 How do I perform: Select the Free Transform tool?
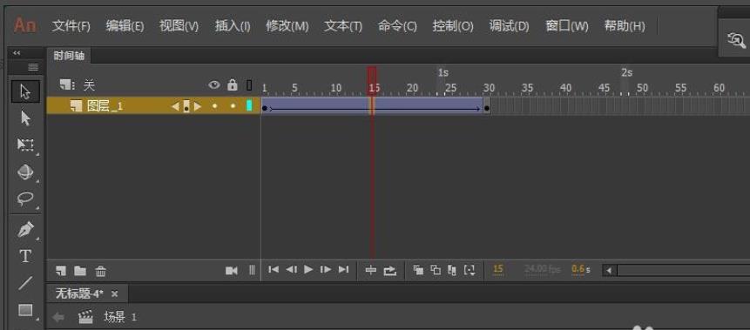[25, 145]
